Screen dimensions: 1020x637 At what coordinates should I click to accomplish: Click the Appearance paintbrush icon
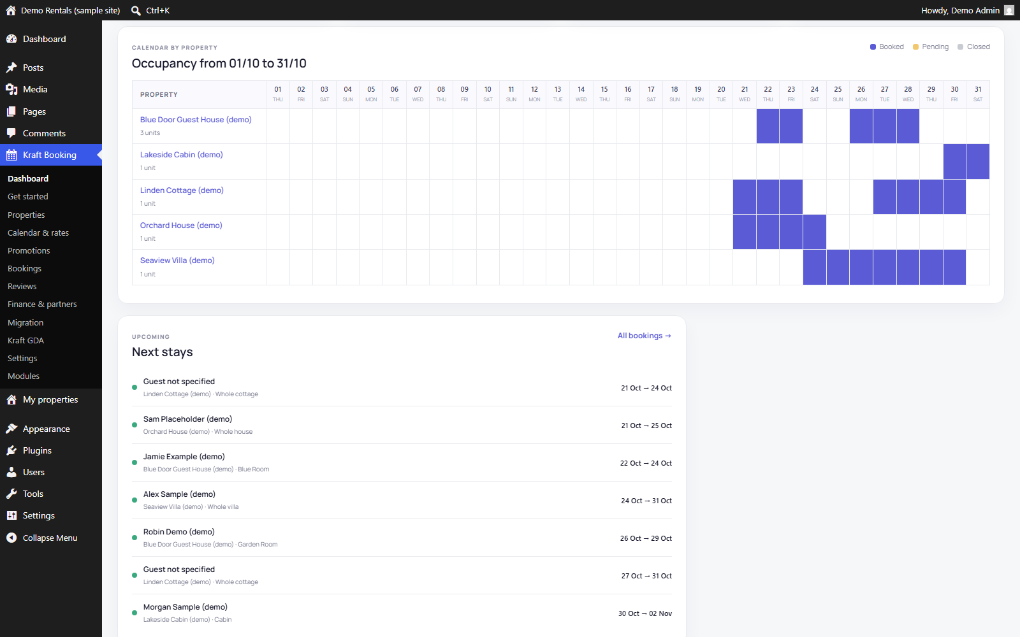coord(11,429)
